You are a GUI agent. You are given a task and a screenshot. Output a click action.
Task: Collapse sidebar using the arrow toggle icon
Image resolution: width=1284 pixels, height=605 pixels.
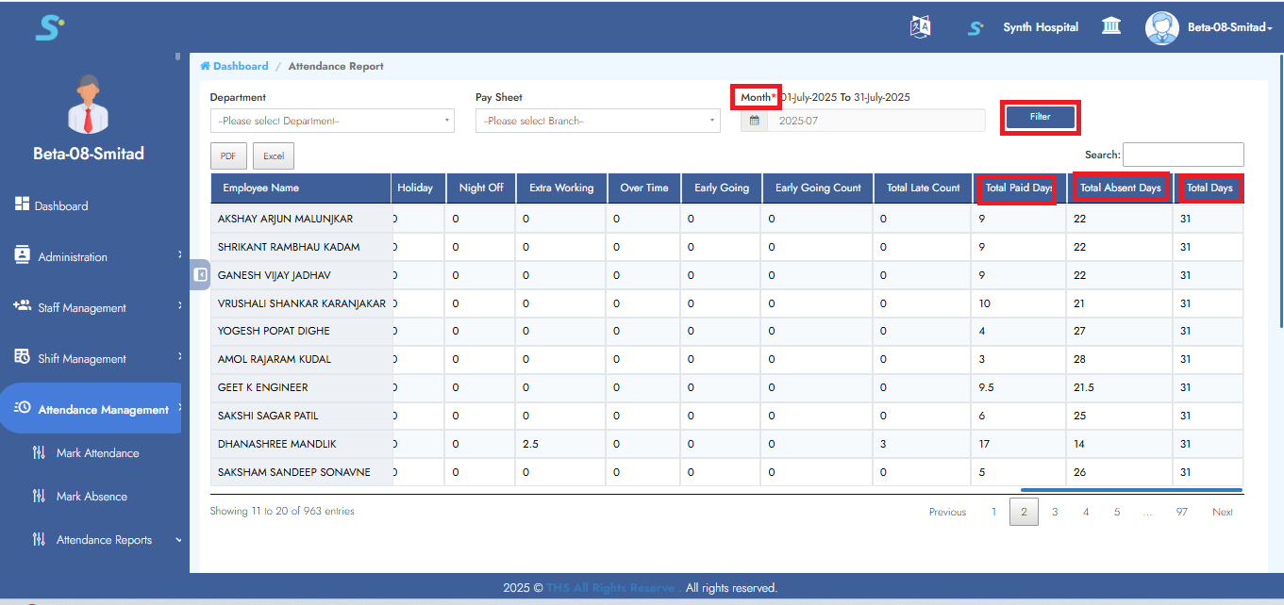pyautogui.click(x=200, y=274)
